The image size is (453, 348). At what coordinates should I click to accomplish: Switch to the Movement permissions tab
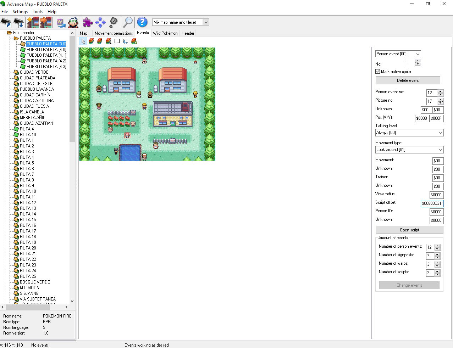point(114,33)
